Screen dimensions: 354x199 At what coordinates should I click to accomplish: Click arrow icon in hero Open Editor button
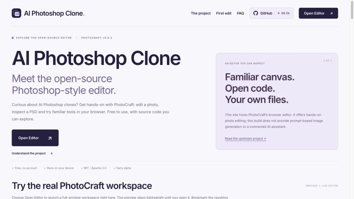click(x=50, y=138)
